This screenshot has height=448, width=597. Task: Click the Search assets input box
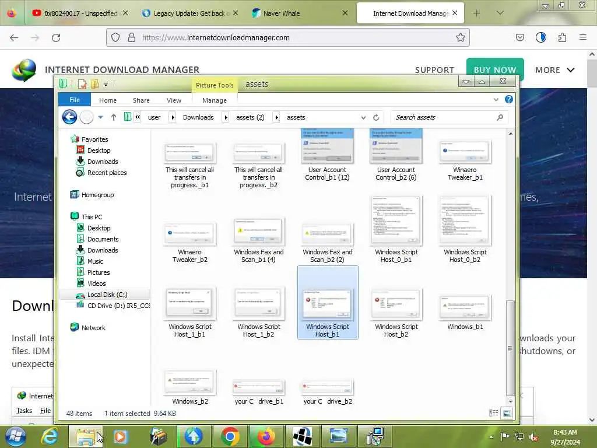coord(449,117)
